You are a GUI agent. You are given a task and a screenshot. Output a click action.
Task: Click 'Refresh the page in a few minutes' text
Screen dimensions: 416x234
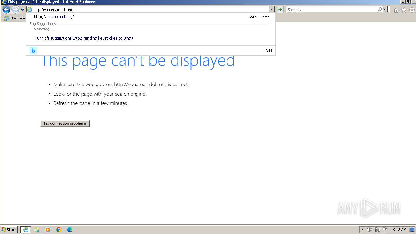coord(91,103)
